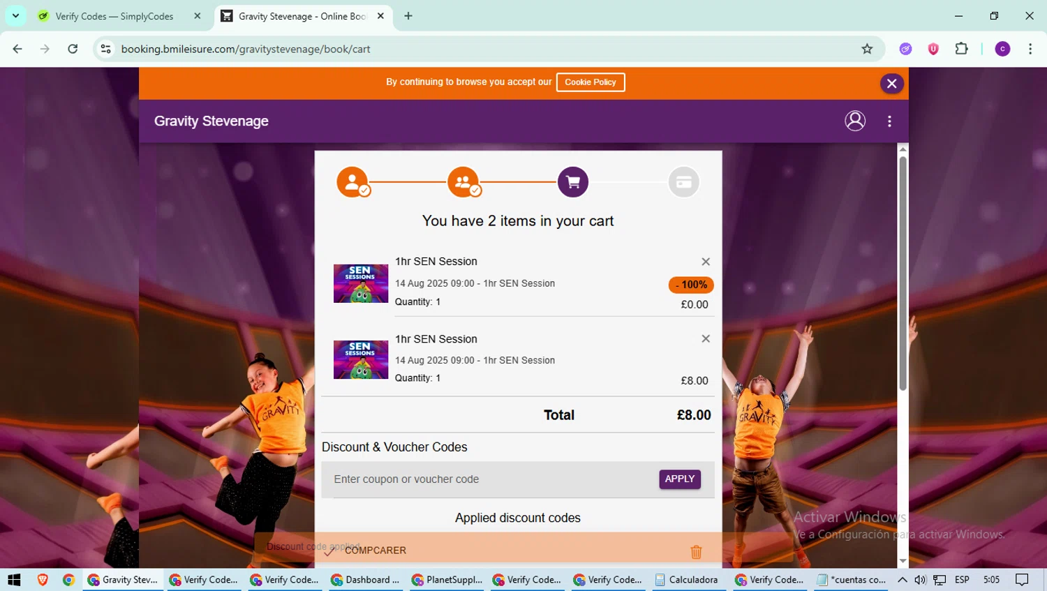Open Calculadora from the taskbar

688,580
